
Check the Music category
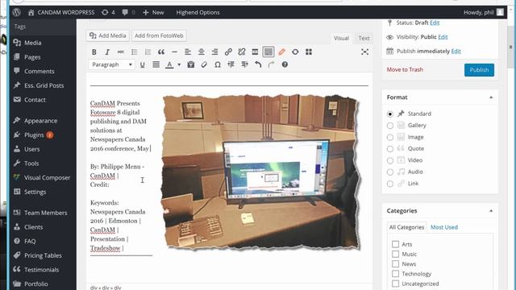(395, 255)
